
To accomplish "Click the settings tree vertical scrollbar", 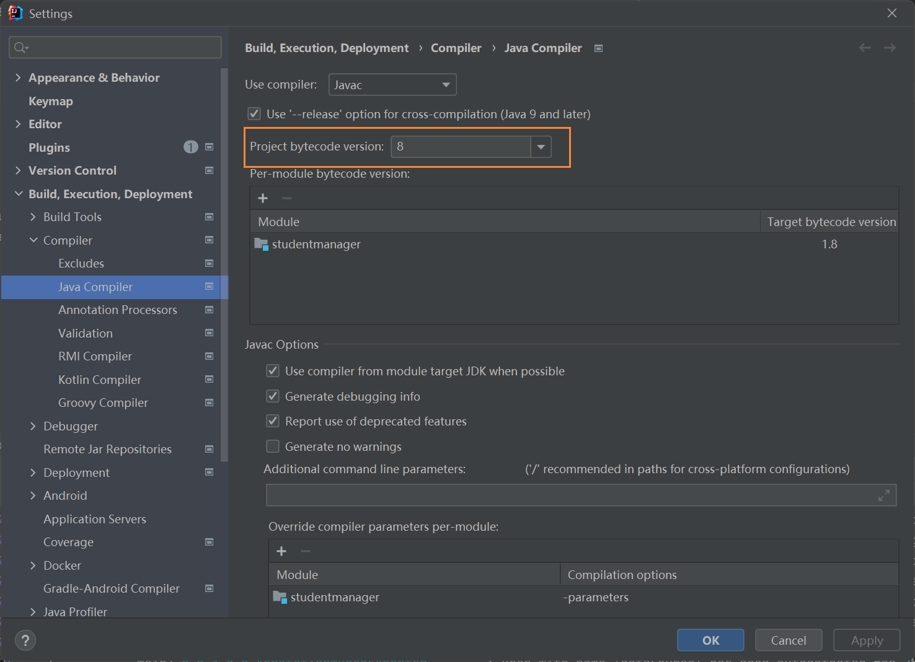I will pyautogui.click(x=224, y=266).
